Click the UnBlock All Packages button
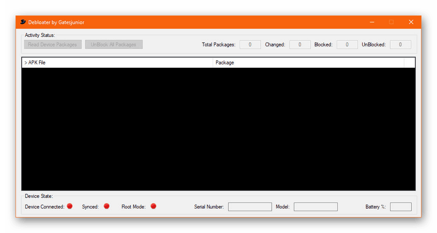This screenshot has height=233, width=437. (x=114, y=45)
